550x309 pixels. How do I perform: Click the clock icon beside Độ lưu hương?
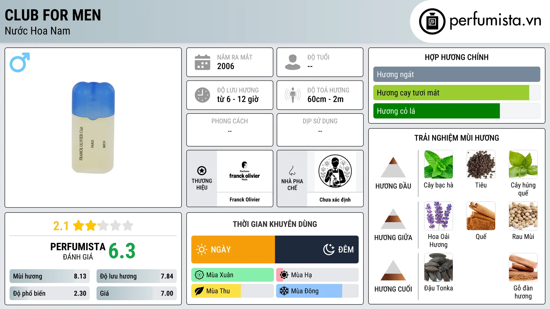click(202, 95)
